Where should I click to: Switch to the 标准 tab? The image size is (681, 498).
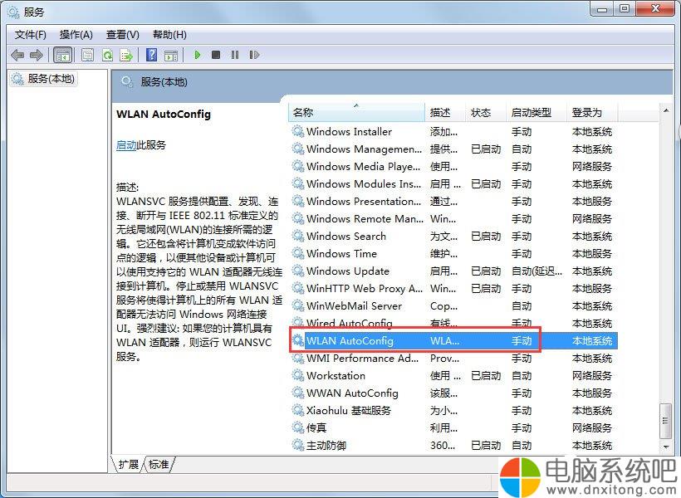point(159,464)
